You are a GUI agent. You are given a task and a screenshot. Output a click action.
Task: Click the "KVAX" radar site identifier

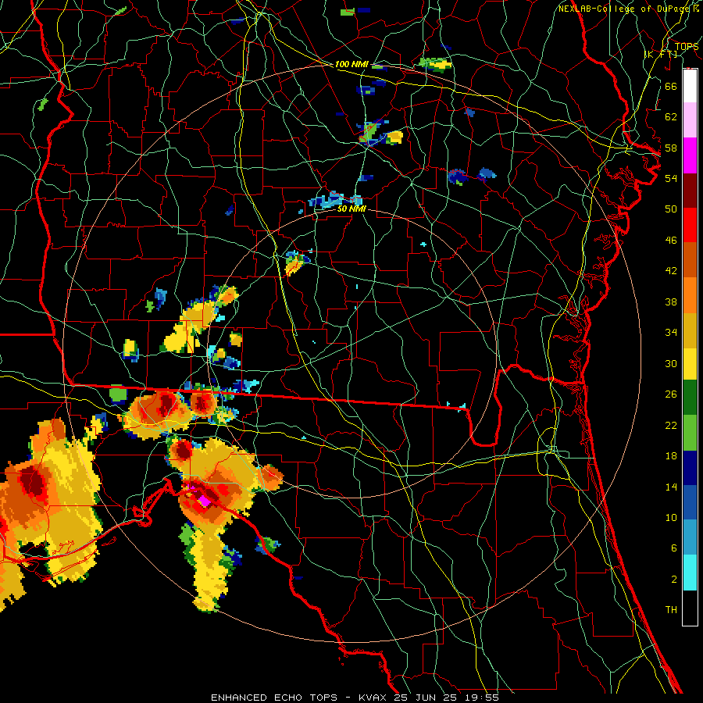[x=374, y=698]
